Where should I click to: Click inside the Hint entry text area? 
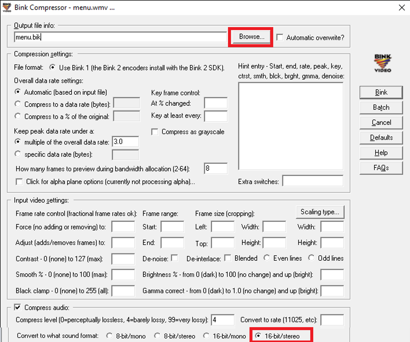click(x=291, y=126)
